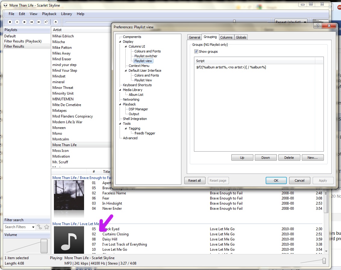Click the filter search settings icon
Viewport: 341px width, 270px height.
point(39,227)
